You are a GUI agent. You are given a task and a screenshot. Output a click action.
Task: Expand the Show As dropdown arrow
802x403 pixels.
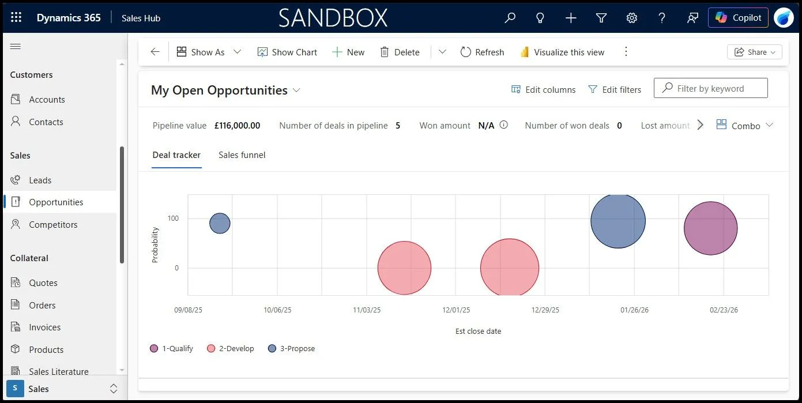pyautogui.click(x=237, y=52)
